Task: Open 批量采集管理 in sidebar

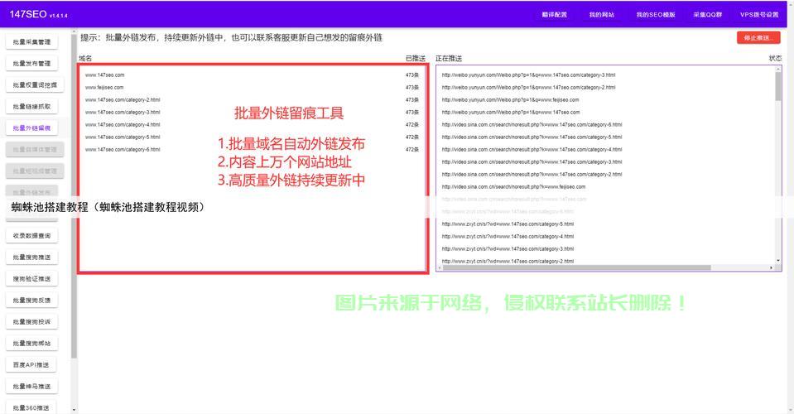Action: click(31, 42)
